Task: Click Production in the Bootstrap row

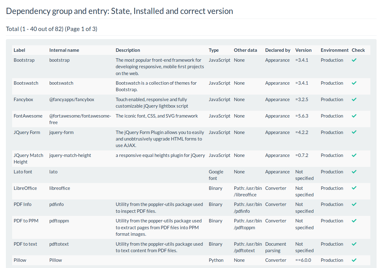Action: [x=332, y=60]
